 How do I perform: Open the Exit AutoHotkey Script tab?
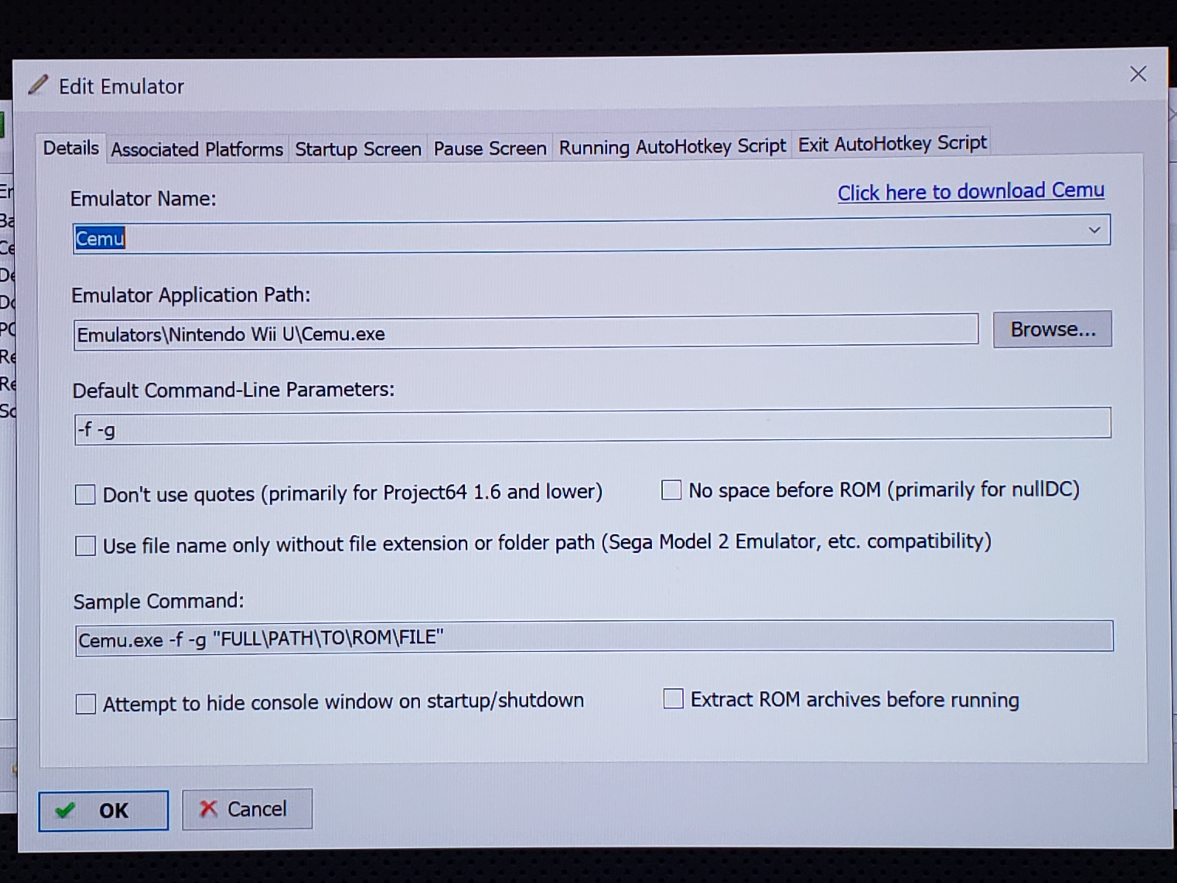coord(892,143)
